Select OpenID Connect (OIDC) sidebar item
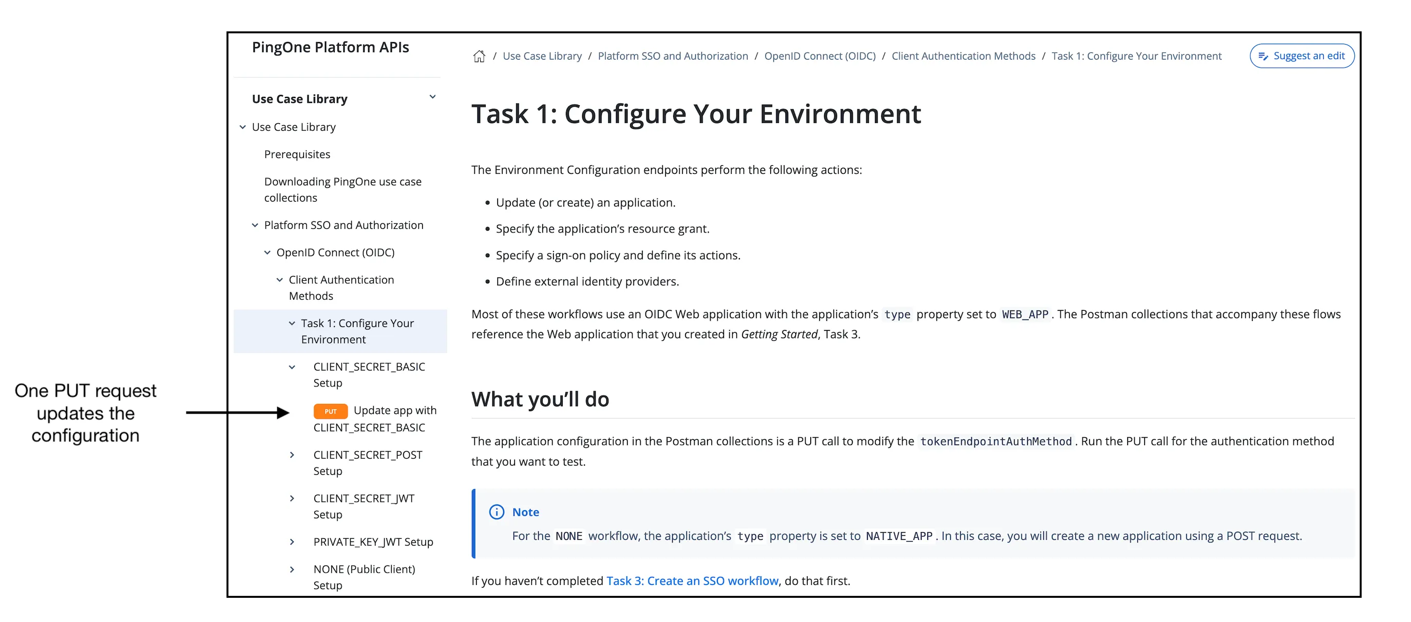1411x622 pixels. click(335, 252)
